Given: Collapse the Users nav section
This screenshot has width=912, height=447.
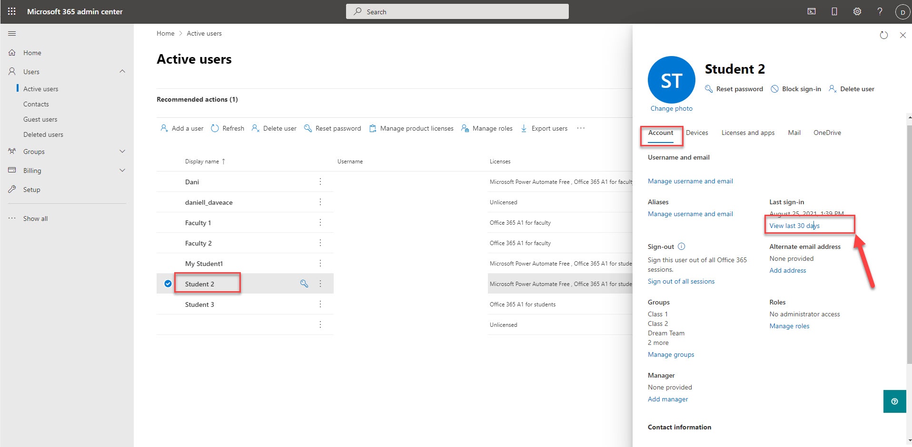Looking at the screenshot, I should point(122,71).
